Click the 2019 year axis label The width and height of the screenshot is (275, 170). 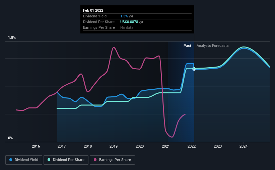click(x=114, y=146)
